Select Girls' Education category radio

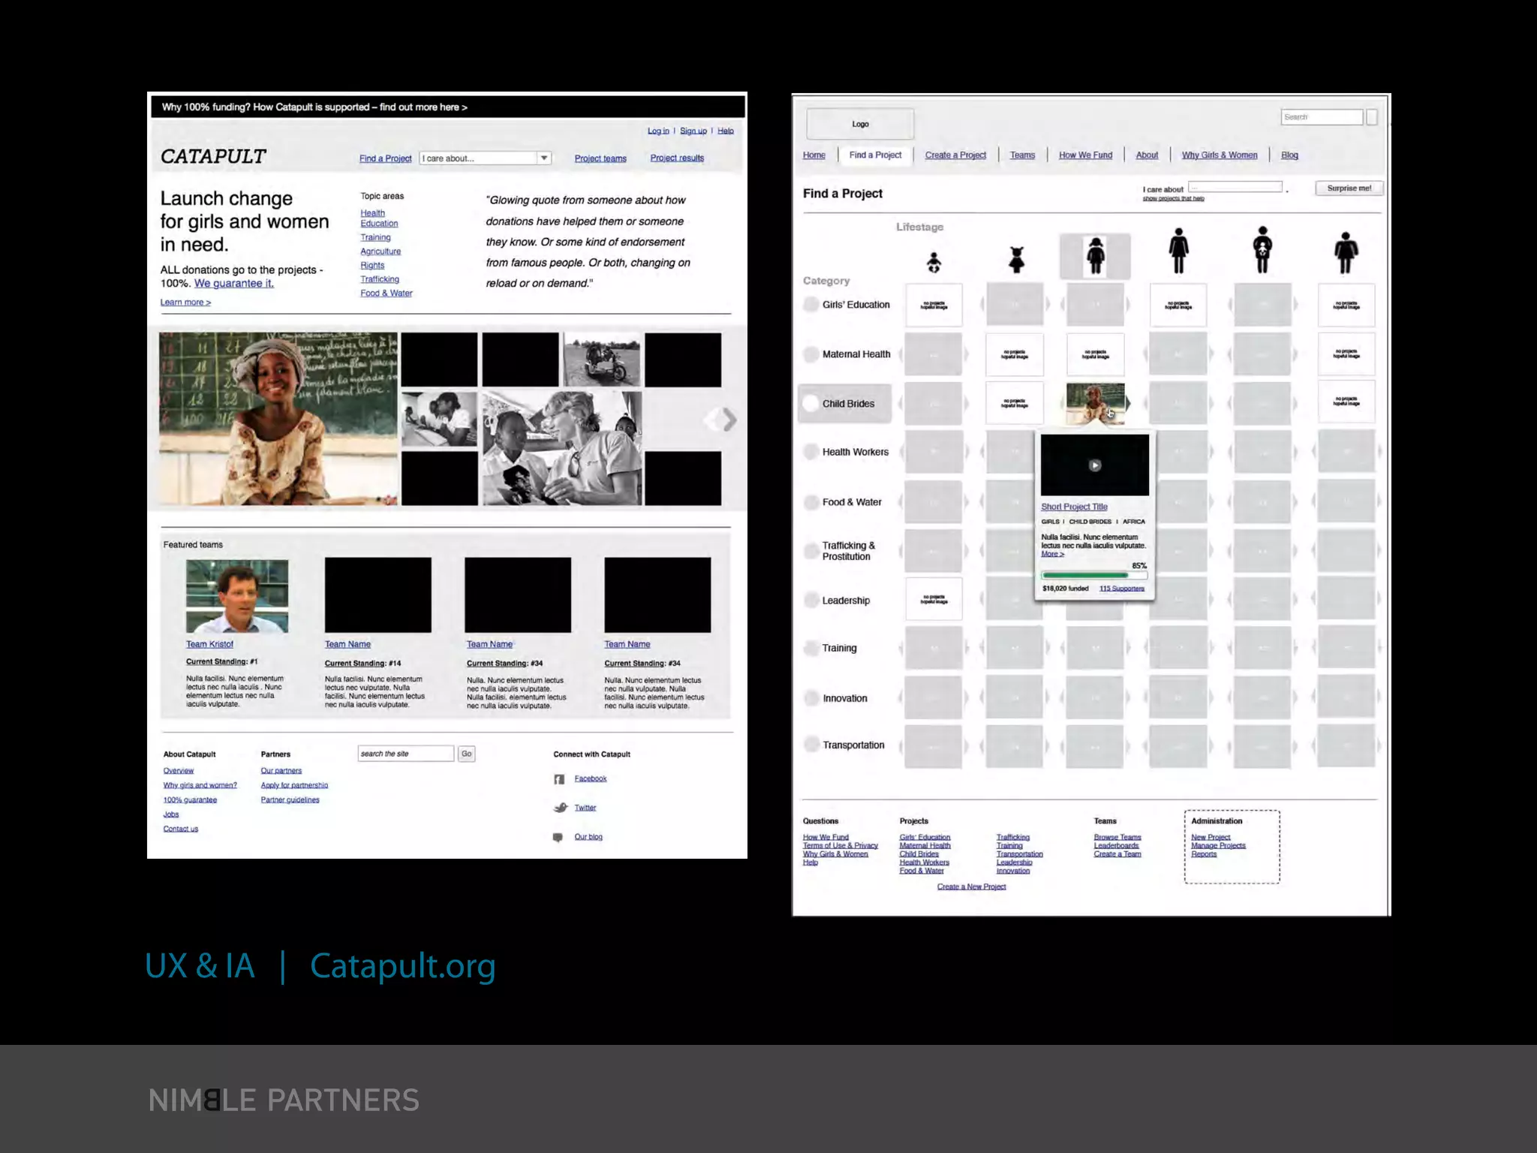pyautogui.click(x=811, y=305)
